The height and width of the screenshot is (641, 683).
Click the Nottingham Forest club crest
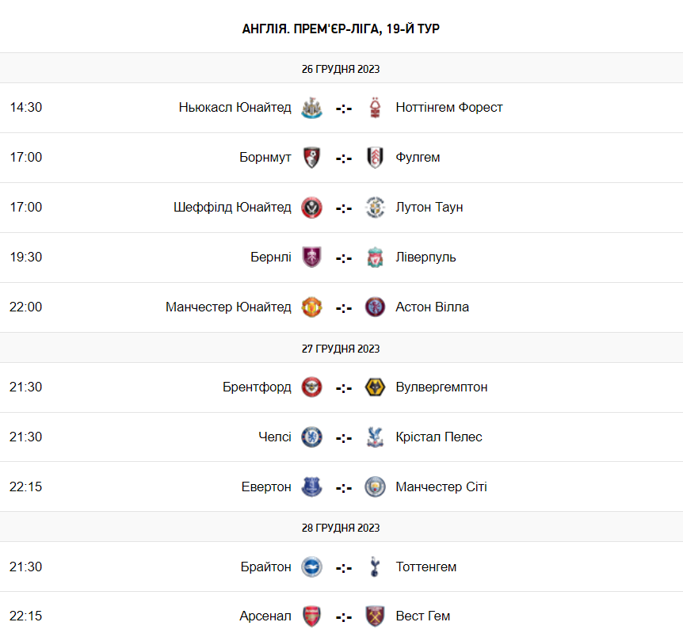click(x=375, y=108)
